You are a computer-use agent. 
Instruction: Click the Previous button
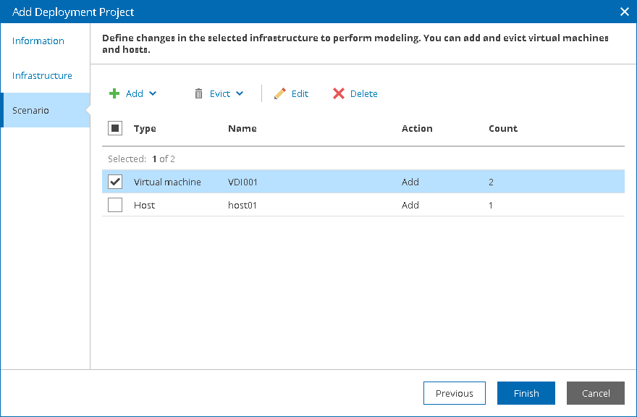click(x=454, y=393)
